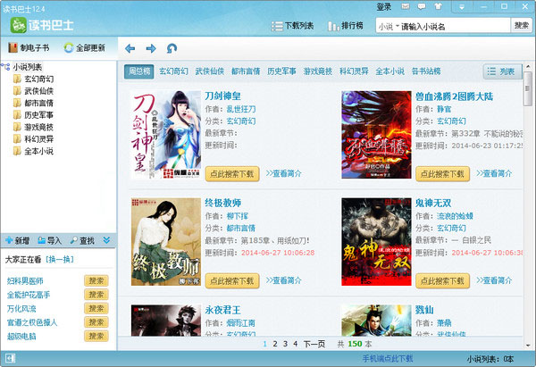Click the refresh arrow icon
The image size is (536, 367).
click(172, 48)
